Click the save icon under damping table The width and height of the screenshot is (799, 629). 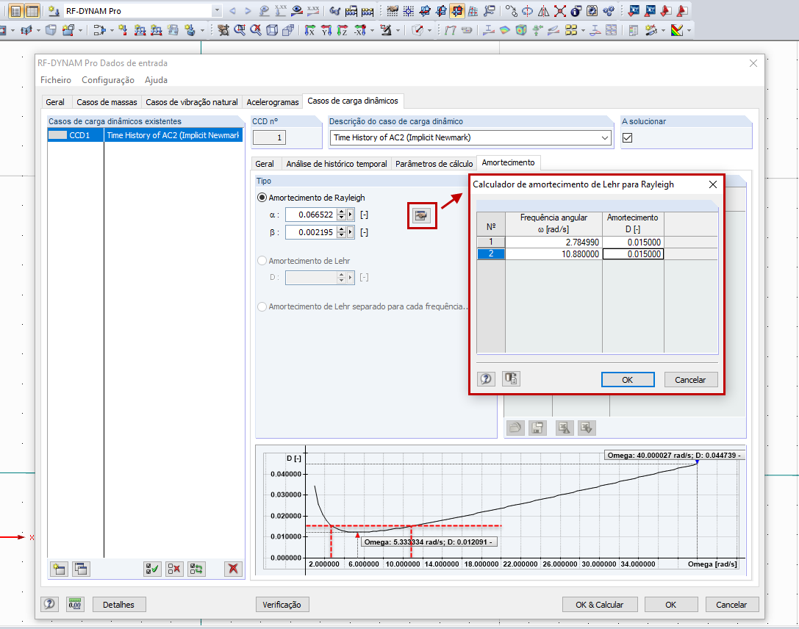(537, 428)
